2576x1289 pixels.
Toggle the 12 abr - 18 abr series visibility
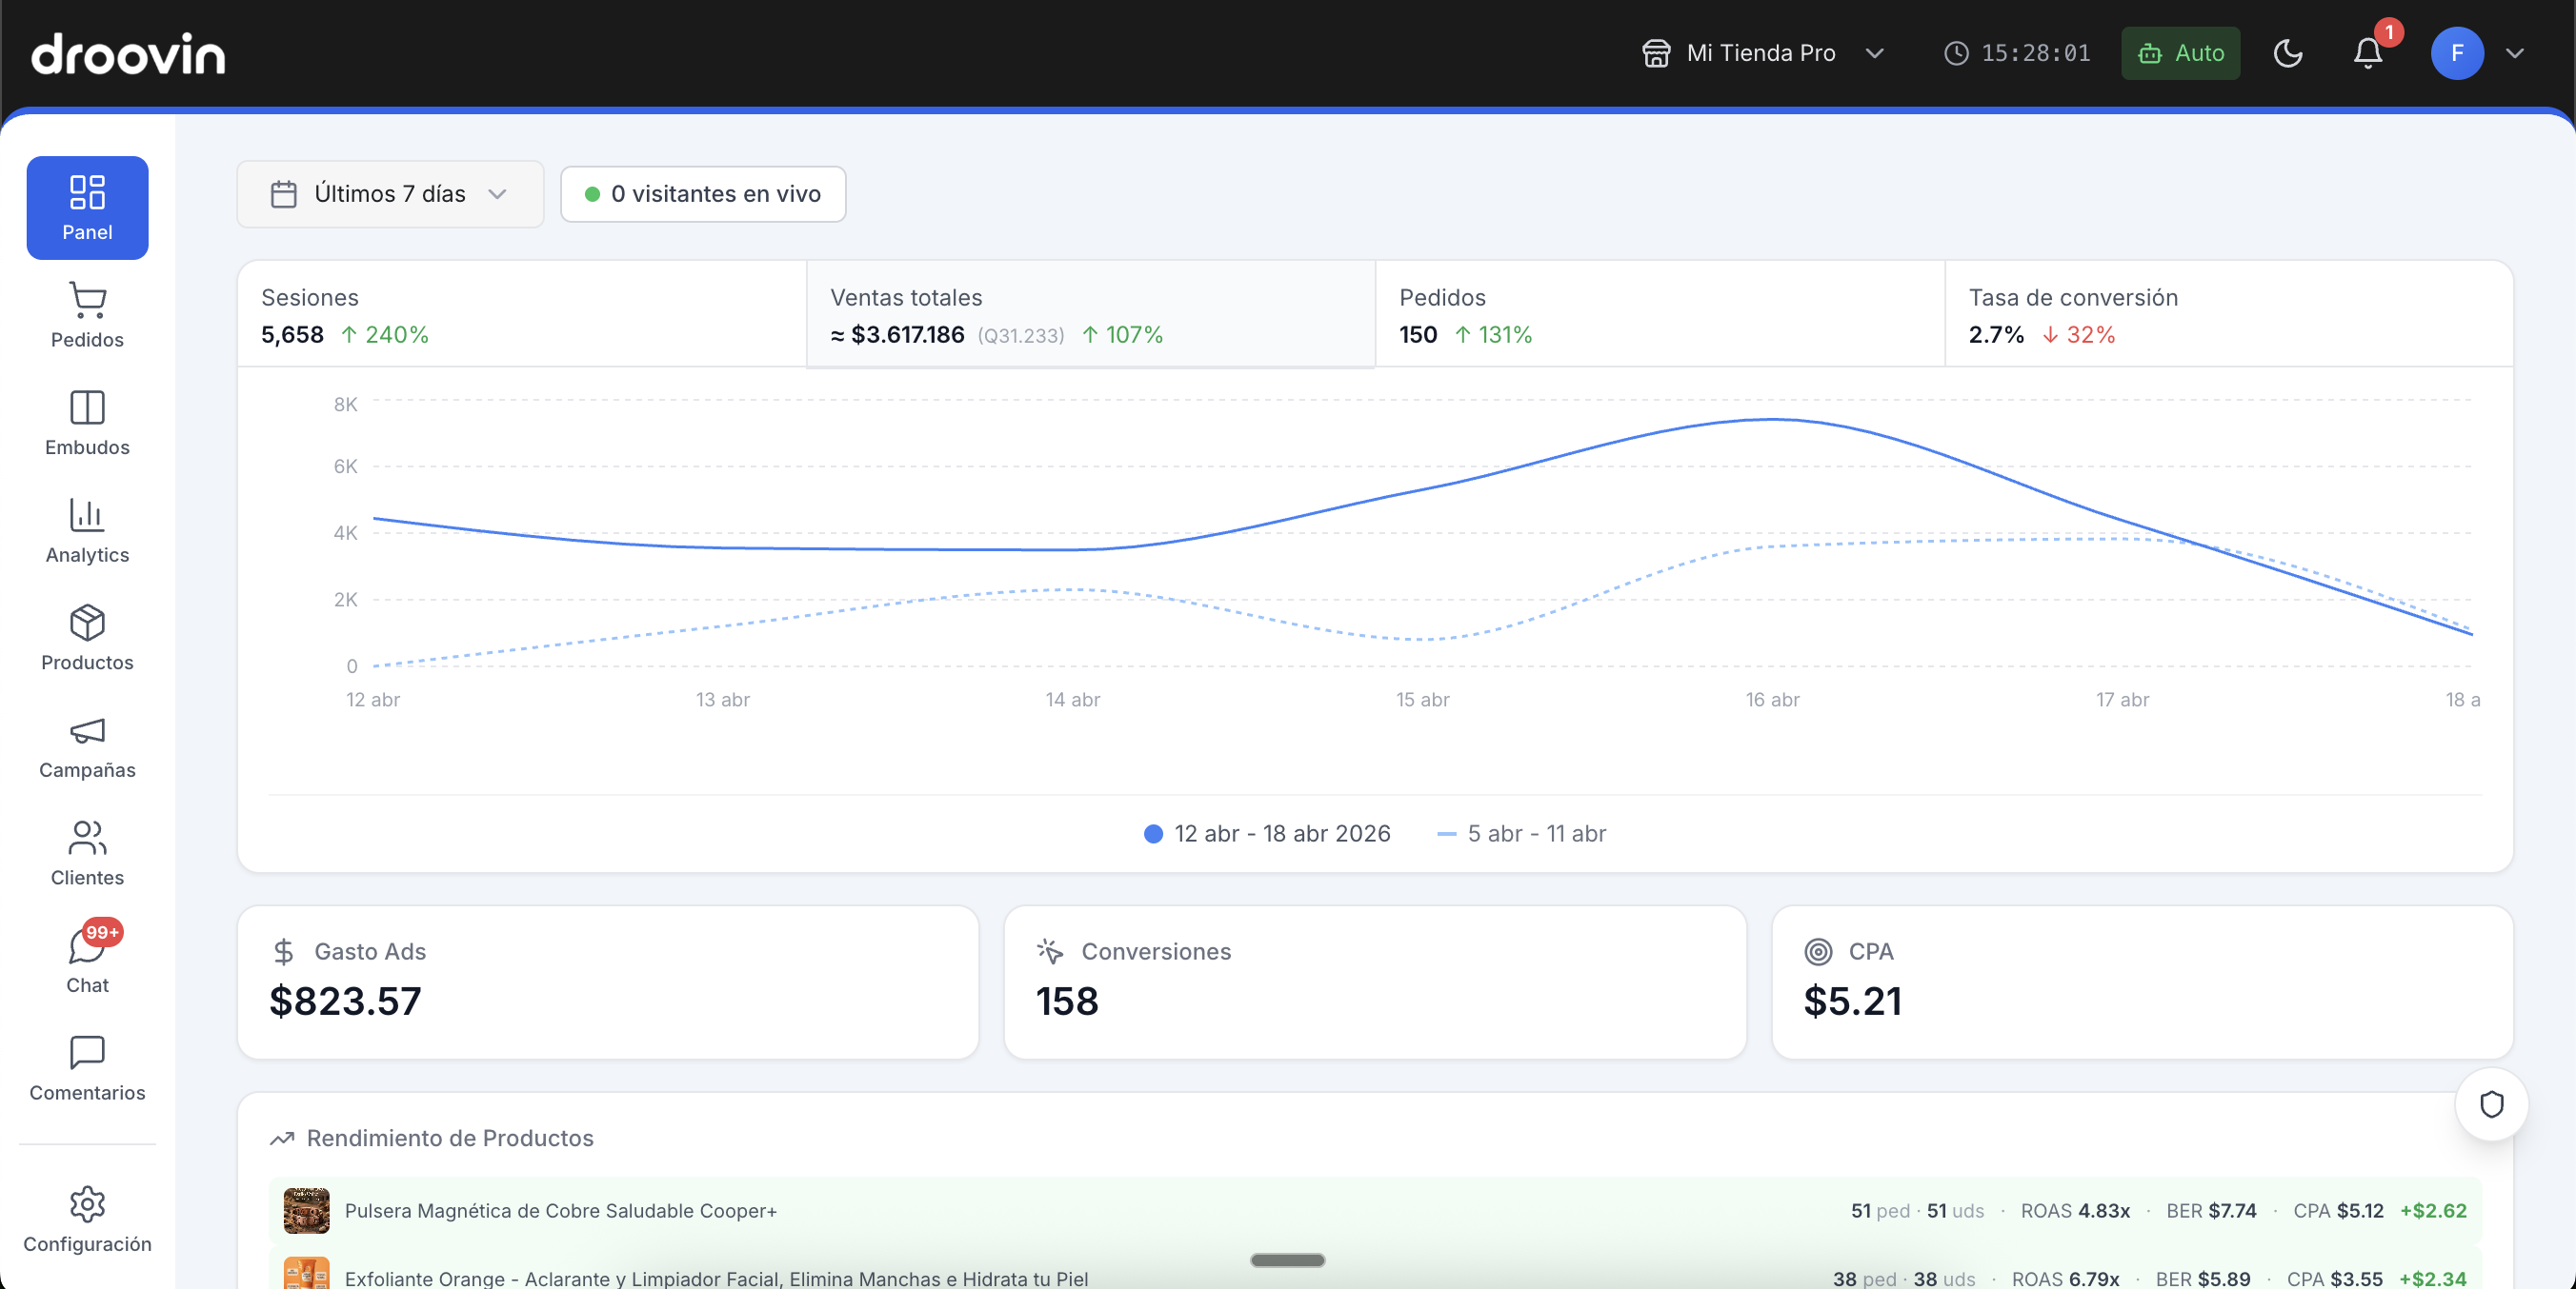pyautogui.click(x=1266, y=834)
